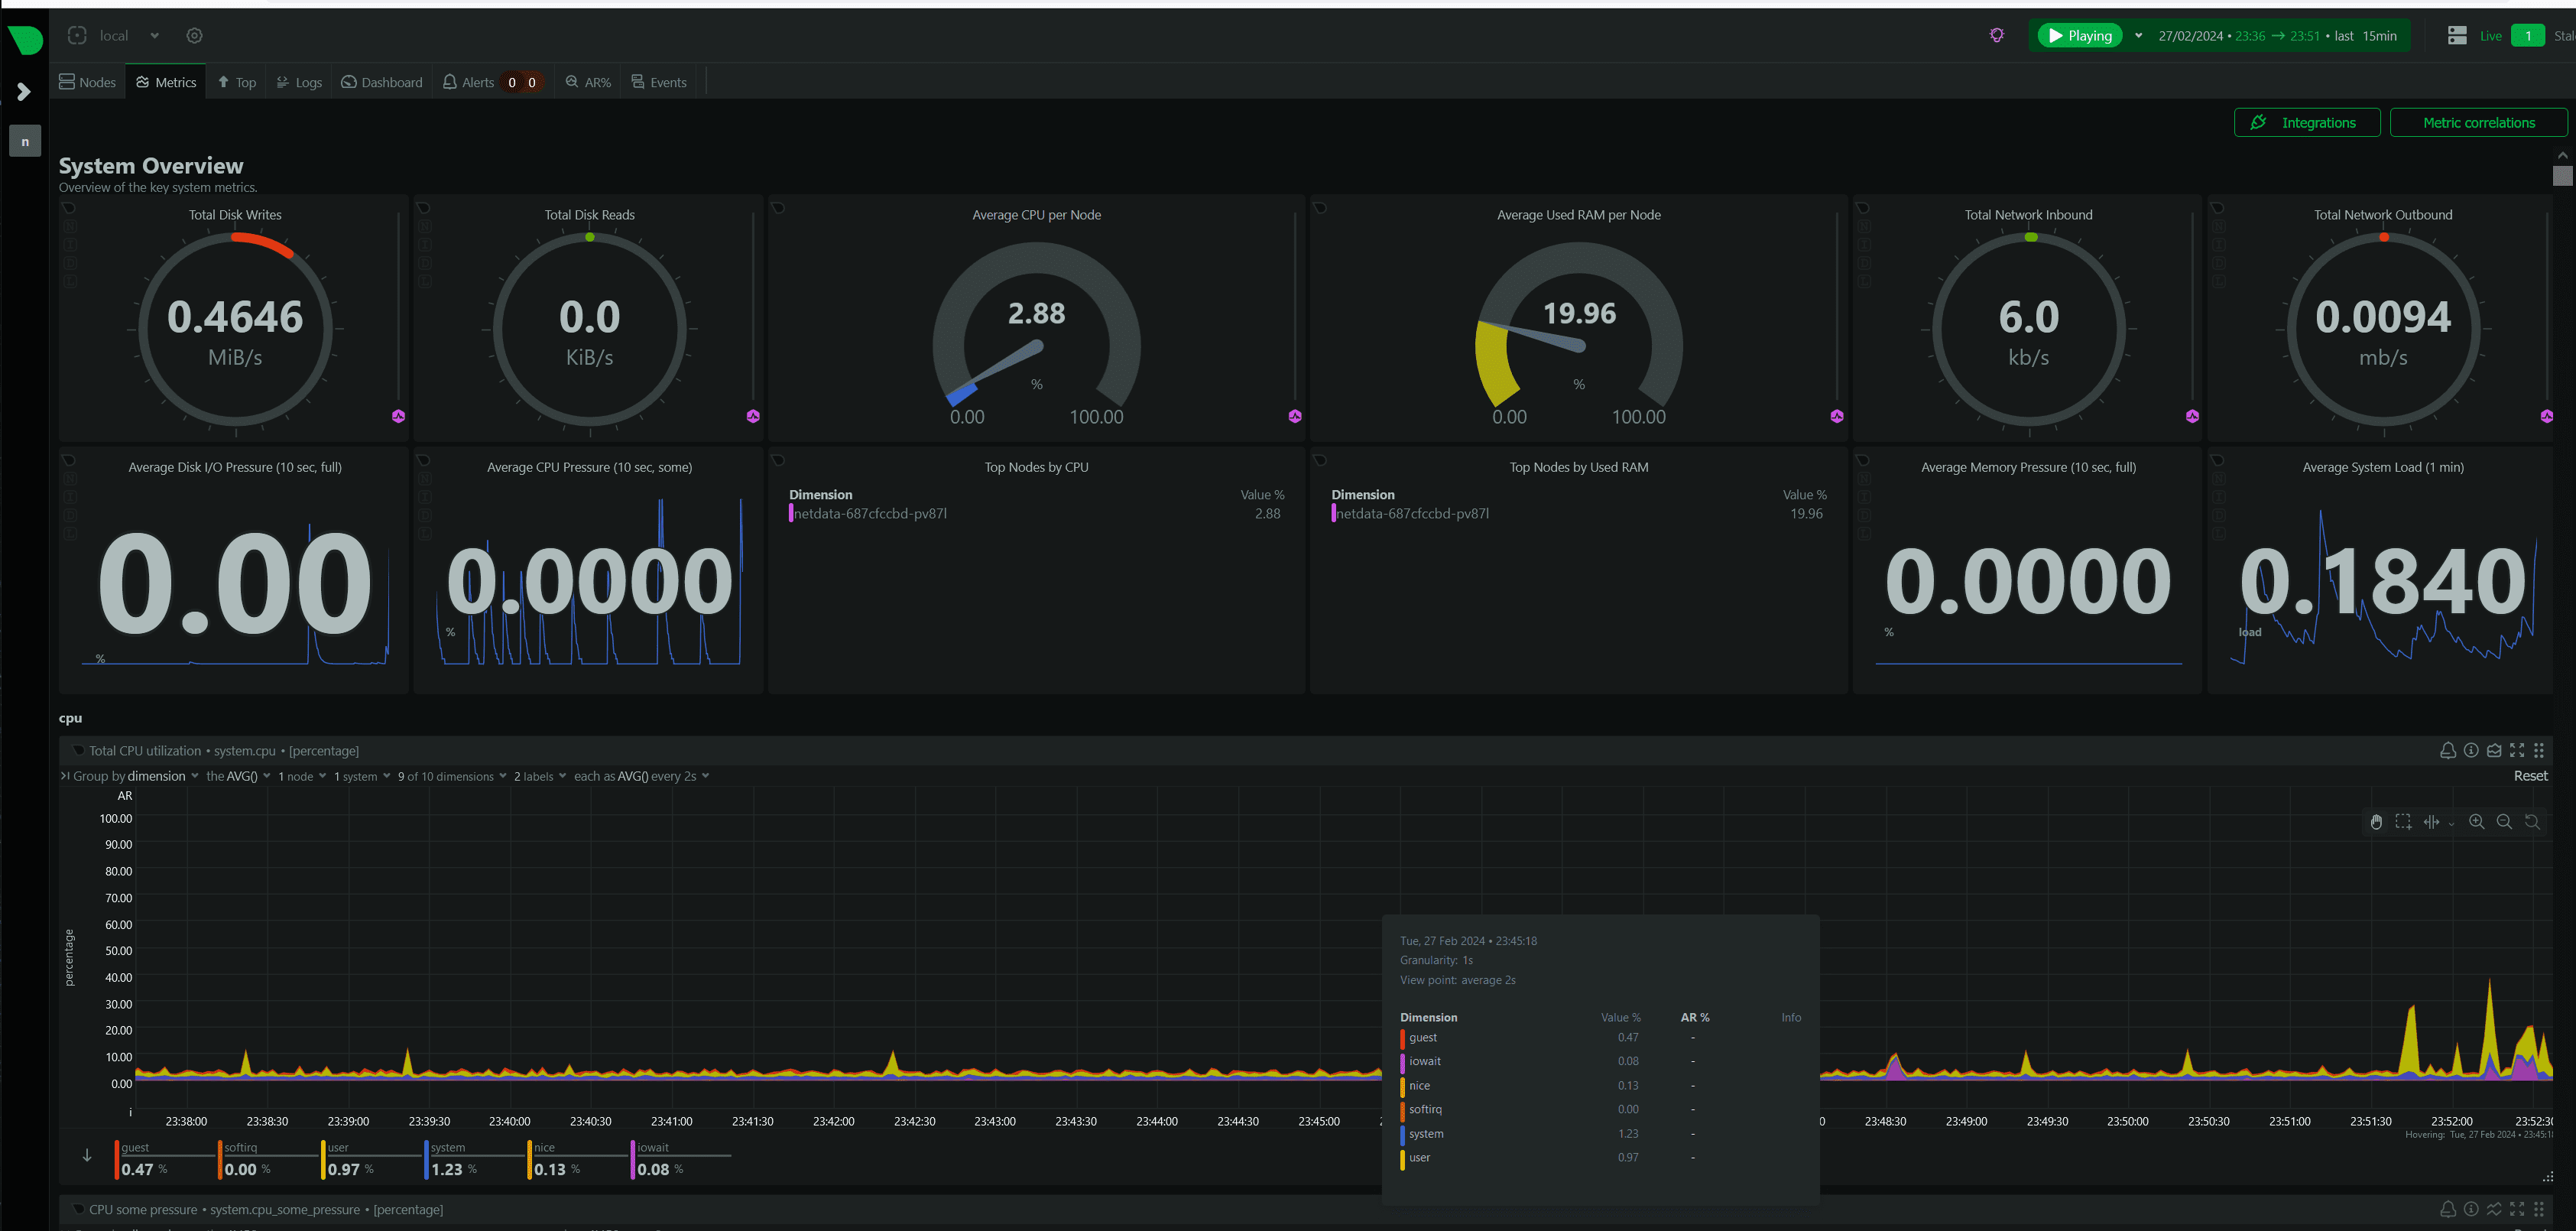This screenshot has height=1231, width=2576.
Task: Change chart type of Total CPU utilization
Action: click(x=2494, y=750)
